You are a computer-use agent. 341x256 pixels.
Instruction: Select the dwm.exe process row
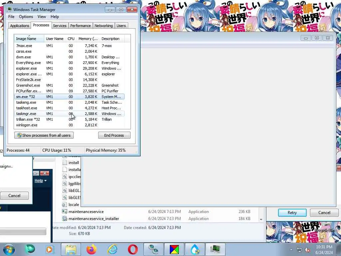[70, 57]
